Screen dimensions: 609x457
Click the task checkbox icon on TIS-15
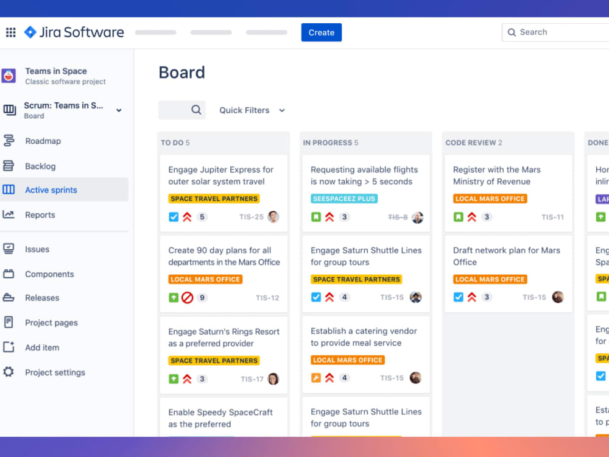tap(316, 297)
